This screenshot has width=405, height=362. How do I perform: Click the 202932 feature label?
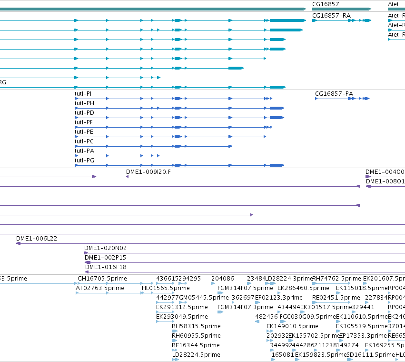pyautogui.click(x=277, y=336)
